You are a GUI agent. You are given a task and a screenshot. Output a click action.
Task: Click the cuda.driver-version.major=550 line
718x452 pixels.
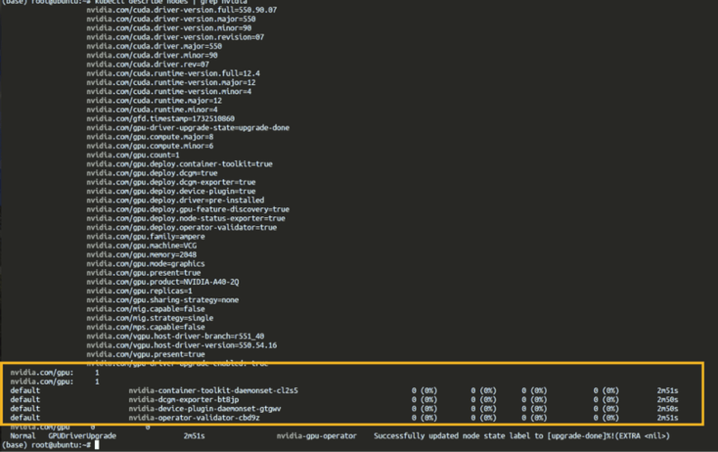tap(171, 19)
